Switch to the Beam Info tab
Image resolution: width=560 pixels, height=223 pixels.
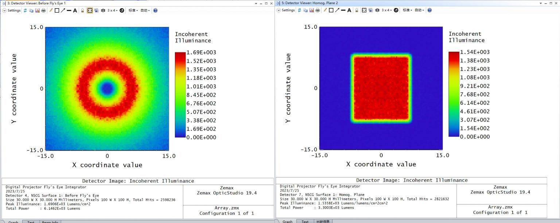point(50,222)
